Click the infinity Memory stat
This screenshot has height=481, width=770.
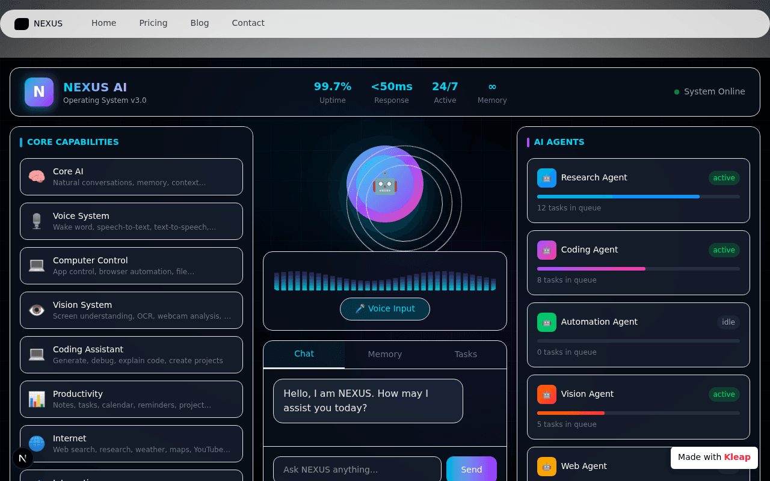(492, 92)
